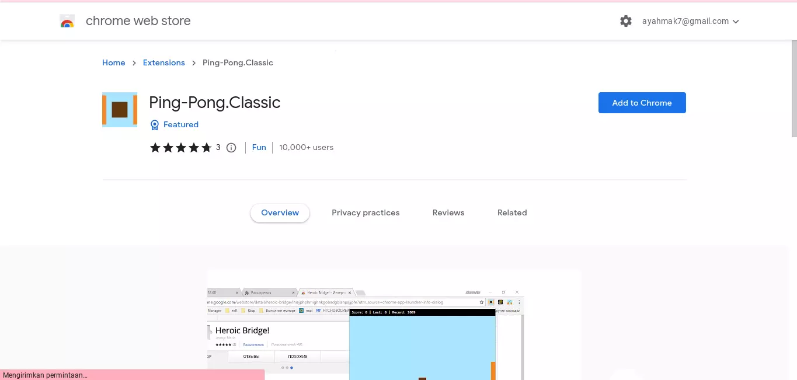Open the rating info icon

pos(231,148)
